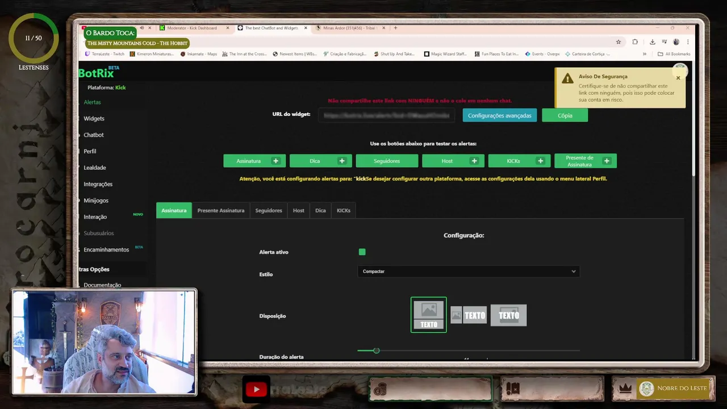Click plus icon on KICKs test button

[540, 161]
